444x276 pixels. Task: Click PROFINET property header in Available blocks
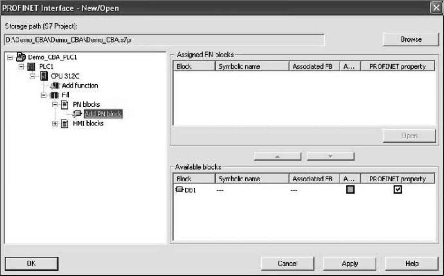[x=398, y=179]
